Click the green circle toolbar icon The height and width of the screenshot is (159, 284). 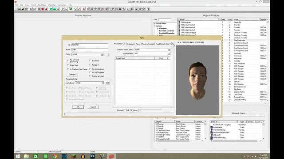click(51, 9)
